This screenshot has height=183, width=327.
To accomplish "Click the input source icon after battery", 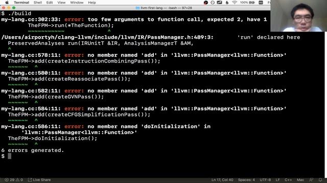I will click(261, 3).
